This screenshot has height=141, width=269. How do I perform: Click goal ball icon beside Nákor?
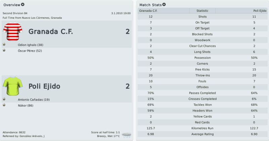(4, 105)
